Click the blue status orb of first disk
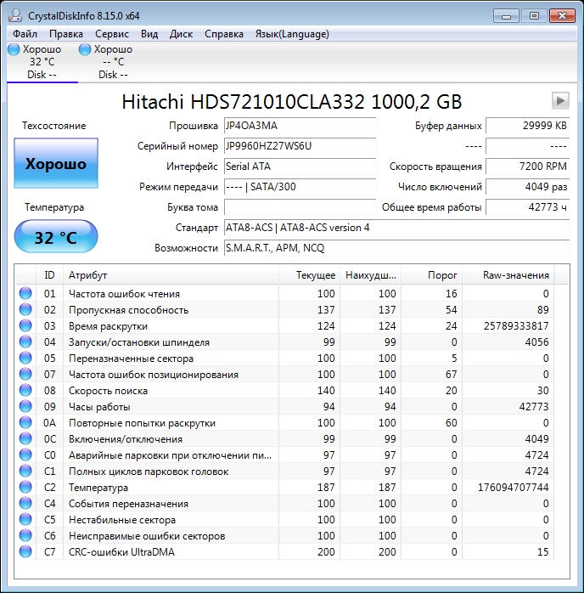This screenshot has height=593, width=584. tap(14, 49)
